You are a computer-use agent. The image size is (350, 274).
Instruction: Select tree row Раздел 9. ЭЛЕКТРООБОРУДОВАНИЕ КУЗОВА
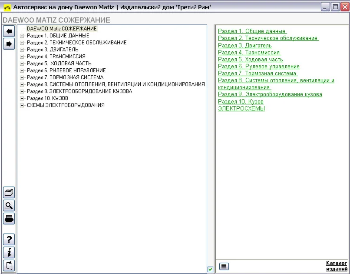tap(79, 91)
